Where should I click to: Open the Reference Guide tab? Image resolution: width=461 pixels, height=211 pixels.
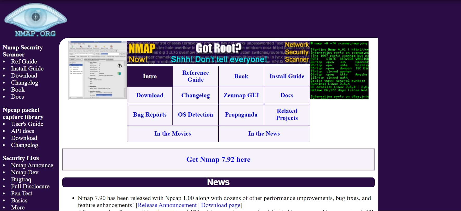[196, 76]
